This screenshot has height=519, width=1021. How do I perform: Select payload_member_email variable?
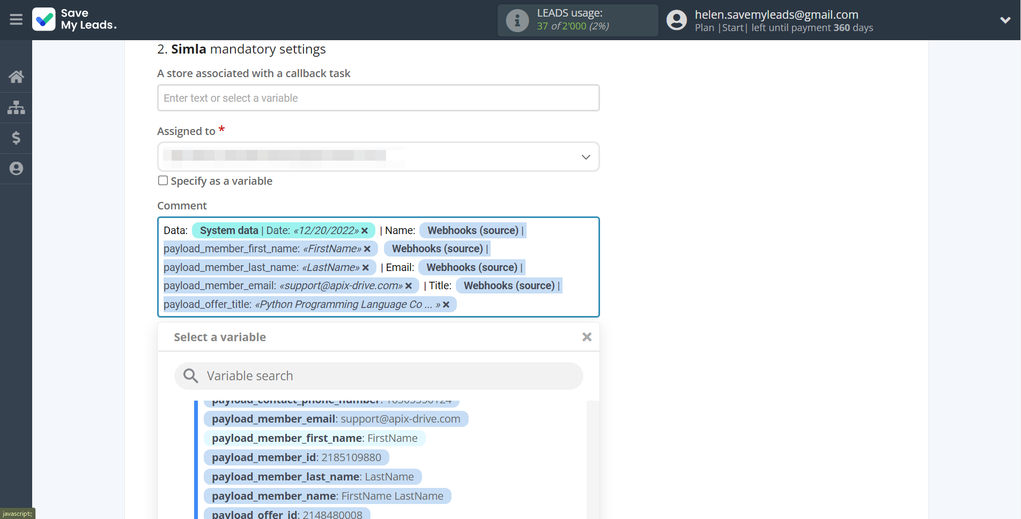click(336, 419)
